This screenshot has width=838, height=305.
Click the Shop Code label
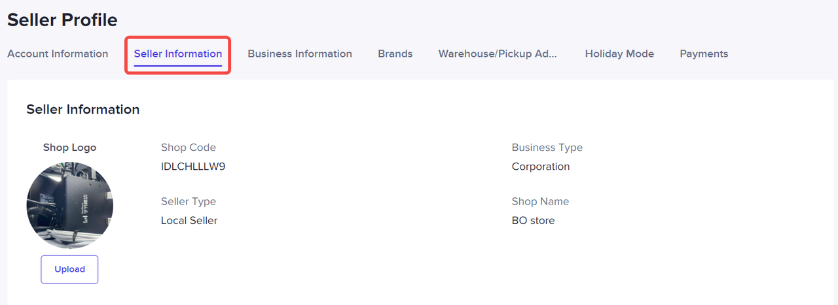(189, 148)
